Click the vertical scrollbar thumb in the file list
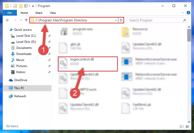This screenshot has width=194, height=133. pos(189,35)
